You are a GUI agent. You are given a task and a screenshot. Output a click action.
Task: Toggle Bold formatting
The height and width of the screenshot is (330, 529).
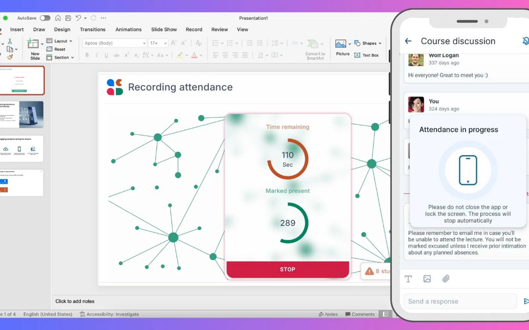click(x=87, y=55)
